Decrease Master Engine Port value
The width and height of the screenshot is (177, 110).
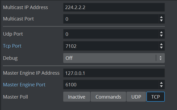point(161,86)
